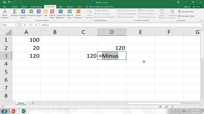Click Trace Precedents
The height and width of the screenshot is (114, 204).
[127, 10]
